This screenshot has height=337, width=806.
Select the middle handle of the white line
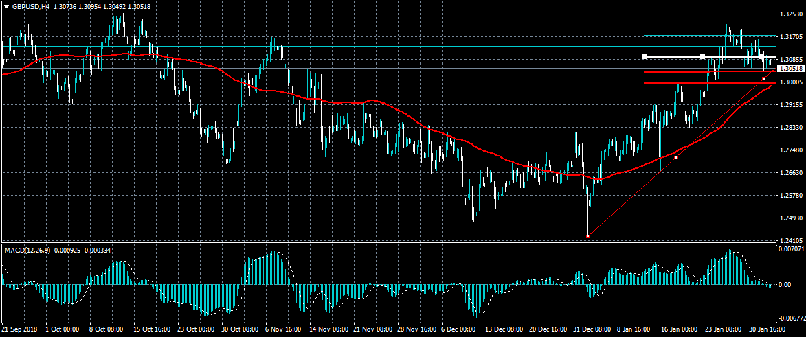tap(702, 56)
